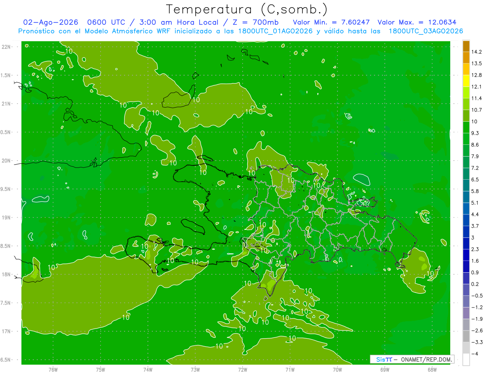Screen dimensions: 485x375
Task: Click the "11.4" color scale value
Action: click(x=476, y=98)
